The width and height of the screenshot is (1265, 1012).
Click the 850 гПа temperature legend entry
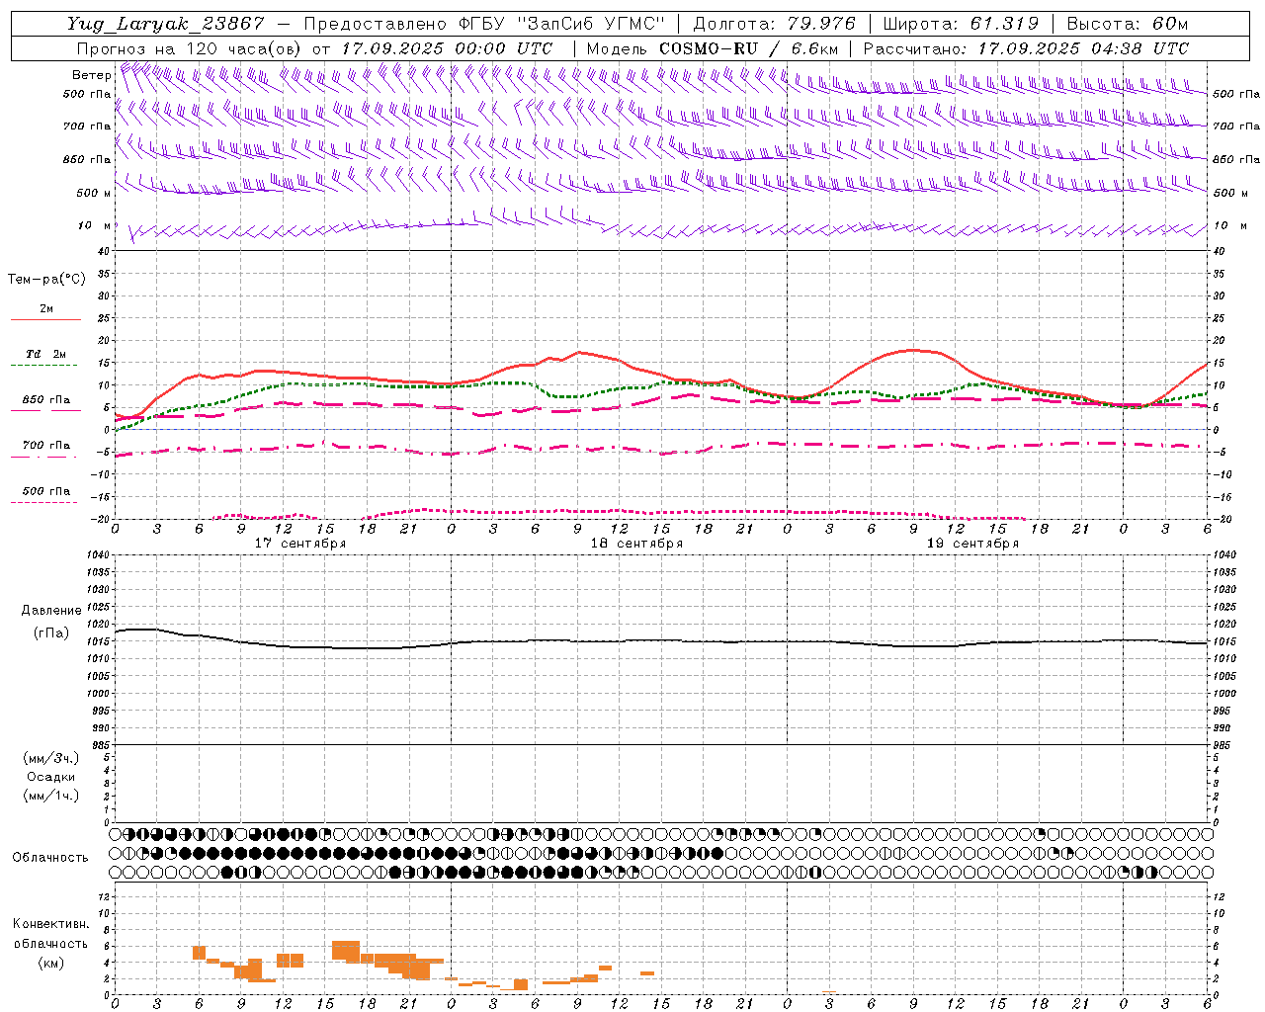click(x=46, y=400)
